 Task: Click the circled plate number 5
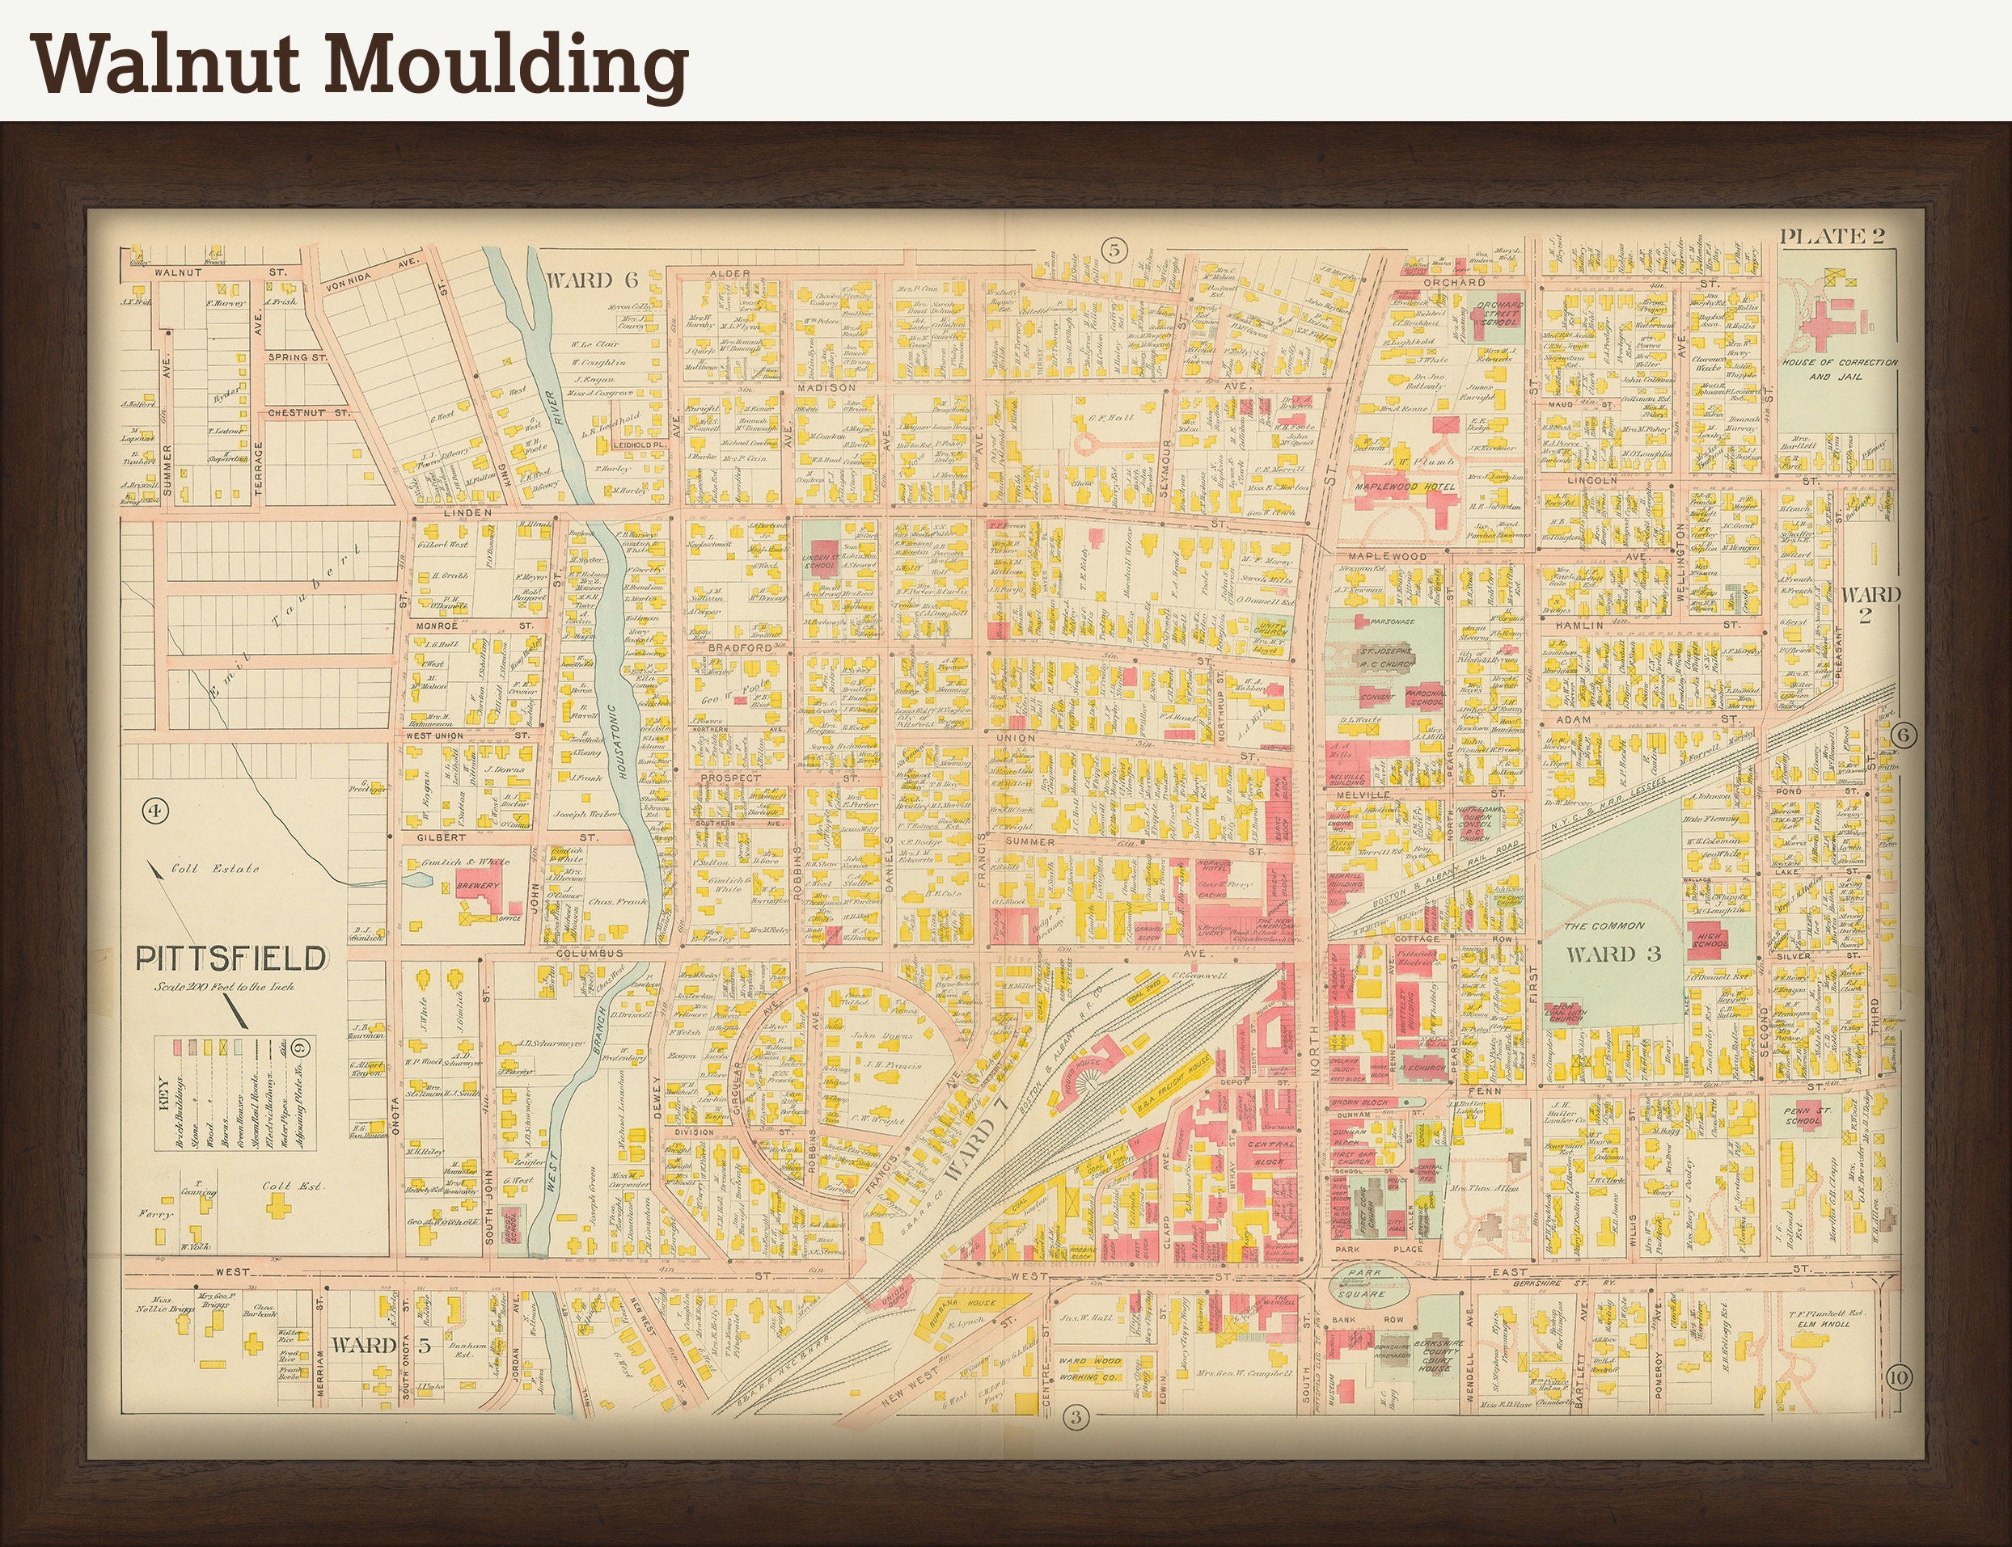click(x=1114, y=250)
